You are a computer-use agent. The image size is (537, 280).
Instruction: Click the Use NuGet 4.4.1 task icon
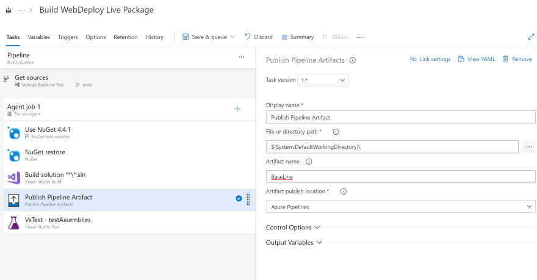click(13, 132)
